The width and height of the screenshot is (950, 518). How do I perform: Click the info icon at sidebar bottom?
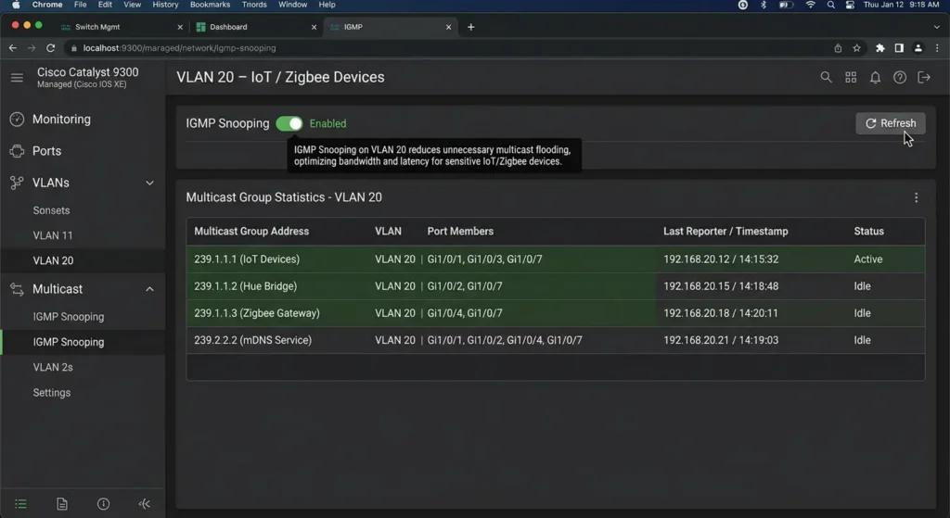click(x=103, y=504)
